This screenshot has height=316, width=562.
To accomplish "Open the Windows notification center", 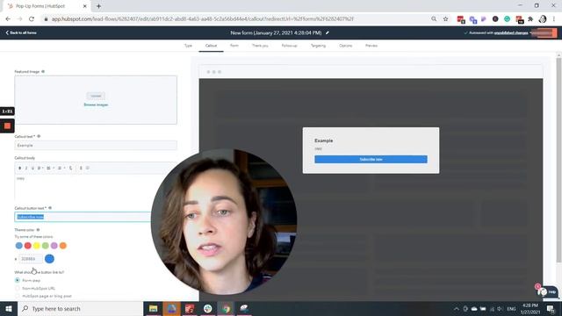I will click(551, 308).
